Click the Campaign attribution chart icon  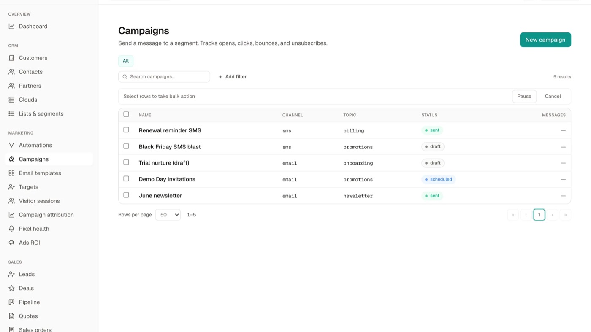click(x=11, y=215)
